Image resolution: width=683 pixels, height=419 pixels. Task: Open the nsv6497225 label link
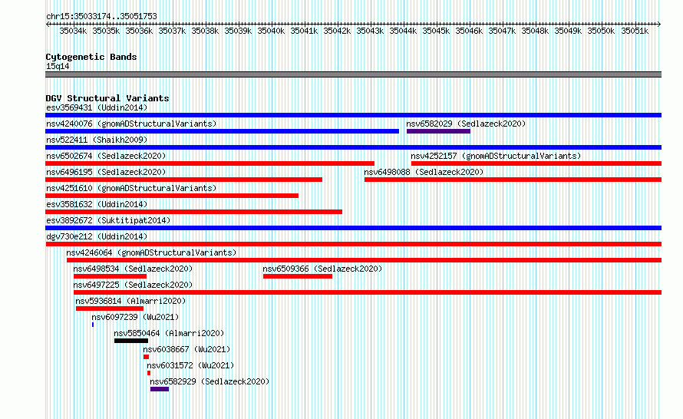[x=133, y=285]
